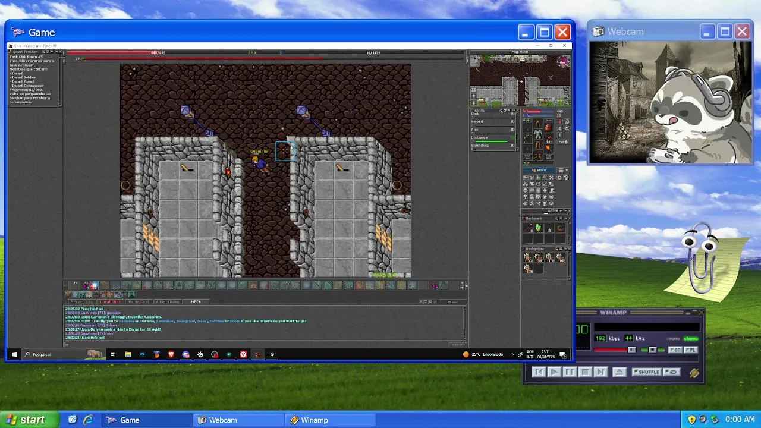
Task: Switch to the Advertising chat tab
Action: coord(168,302)
